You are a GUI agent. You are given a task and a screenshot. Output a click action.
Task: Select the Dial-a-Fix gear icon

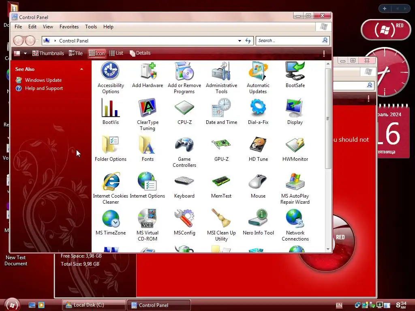[x=258, y=107]
